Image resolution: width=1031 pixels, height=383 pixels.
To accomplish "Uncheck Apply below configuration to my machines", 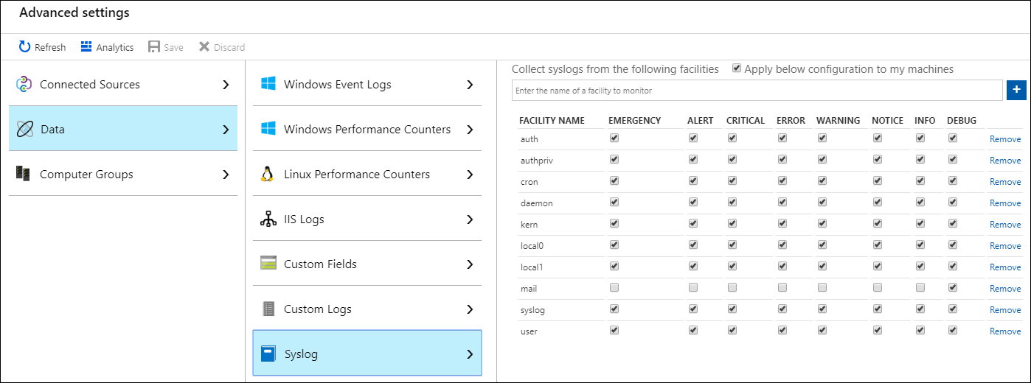I will pos(737,68).
